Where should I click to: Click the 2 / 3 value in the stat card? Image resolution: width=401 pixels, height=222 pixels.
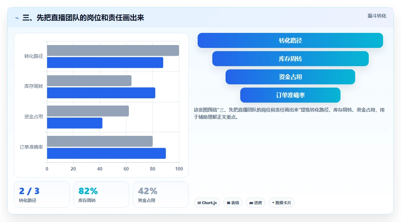pyautogui.click(x=29, y=191)
